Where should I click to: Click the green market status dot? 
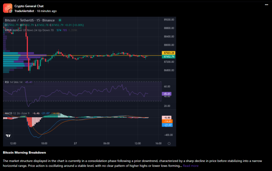point(60,20)
